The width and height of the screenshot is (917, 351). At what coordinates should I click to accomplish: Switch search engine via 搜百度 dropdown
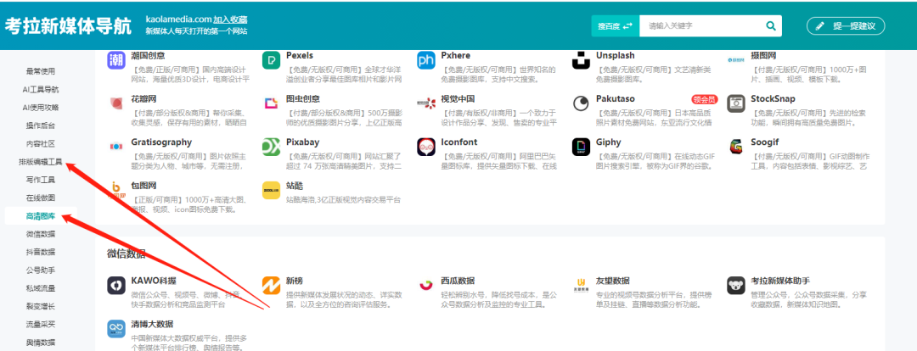click(x=616, y=25)
